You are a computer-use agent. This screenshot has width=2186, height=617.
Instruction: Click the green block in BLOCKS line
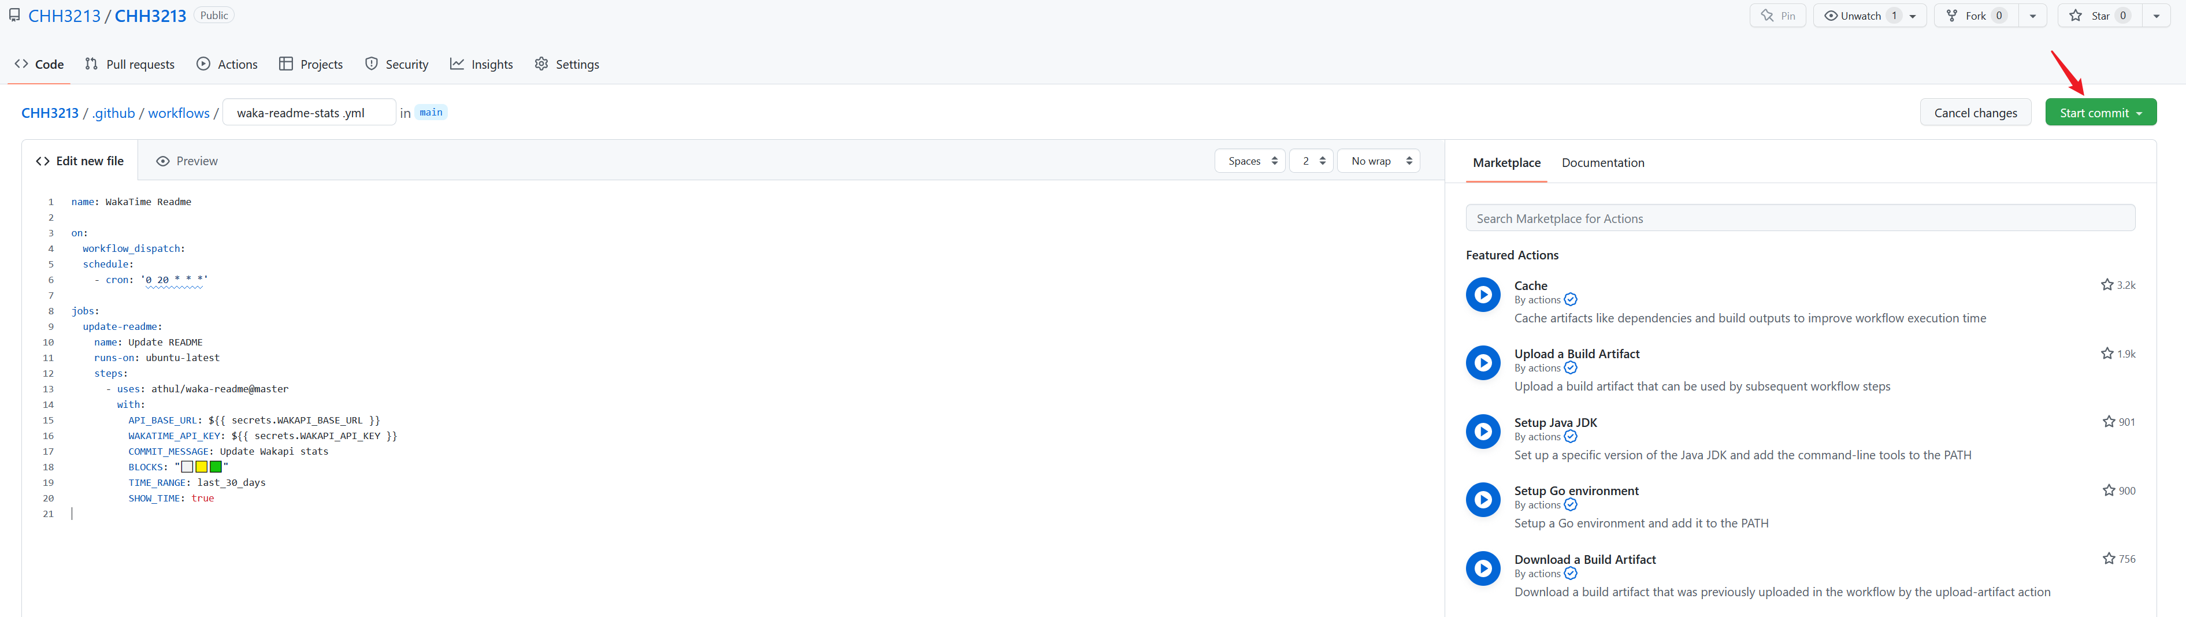point(216,467)
